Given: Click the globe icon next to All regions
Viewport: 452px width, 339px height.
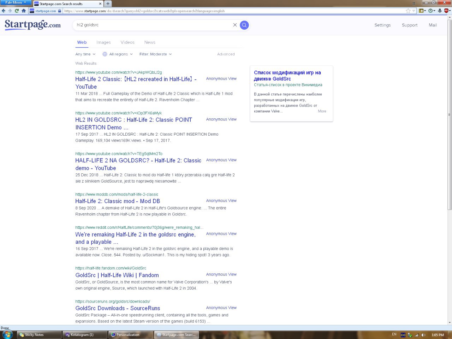Looking at the screenshot, I should 105,54.
